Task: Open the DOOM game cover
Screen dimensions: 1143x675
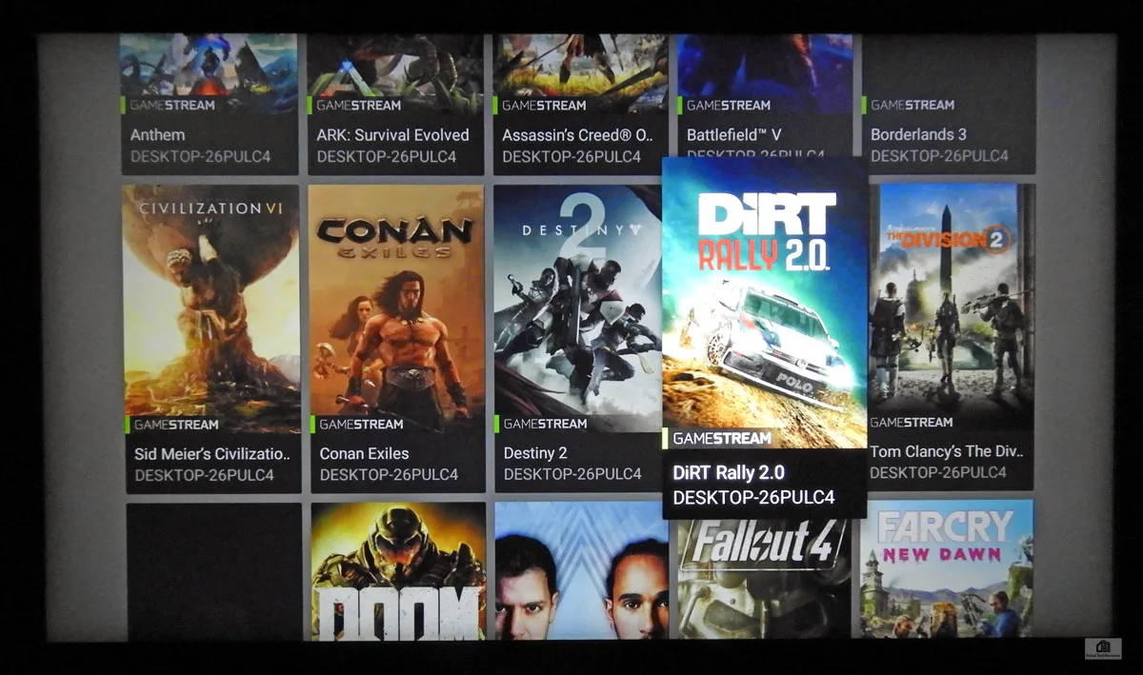Action: 398,570
